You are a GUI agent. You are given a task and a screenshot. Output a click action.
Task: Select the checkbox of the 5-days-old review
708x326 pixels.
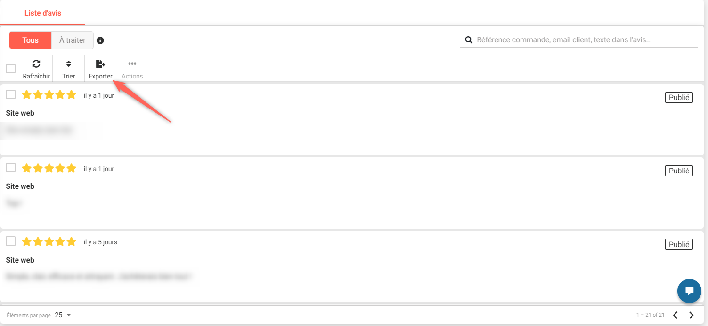coord(11,241)
